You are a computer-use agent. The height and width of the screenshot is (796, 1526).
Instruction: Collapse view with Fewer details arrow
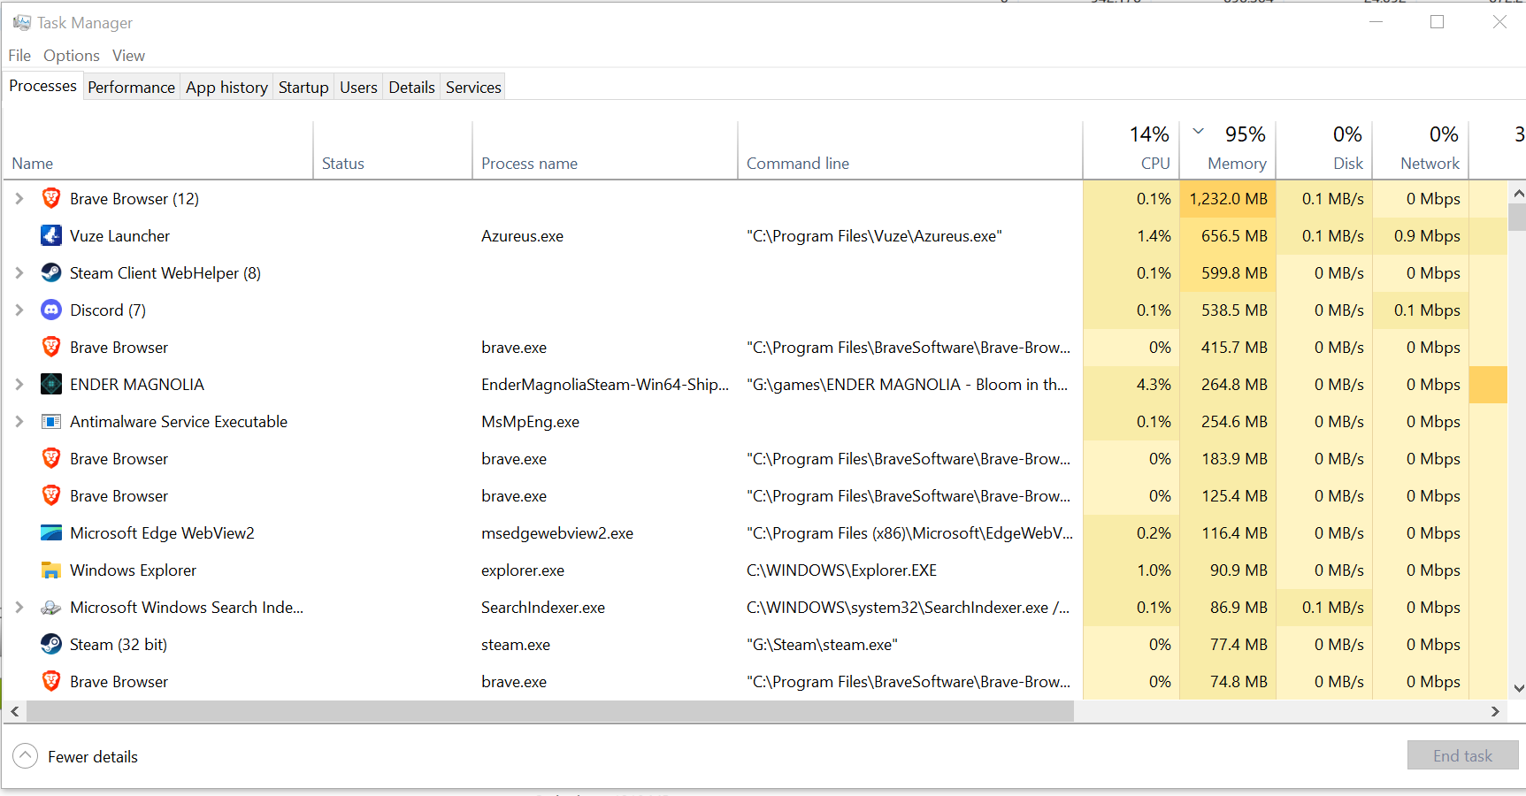(26, 756)
